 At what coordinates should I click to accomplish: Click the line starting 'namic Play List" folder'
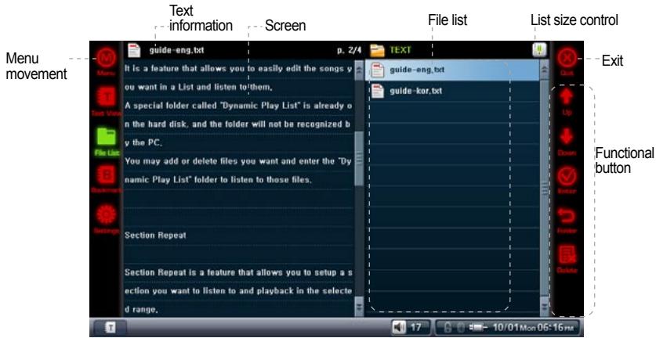218,180
